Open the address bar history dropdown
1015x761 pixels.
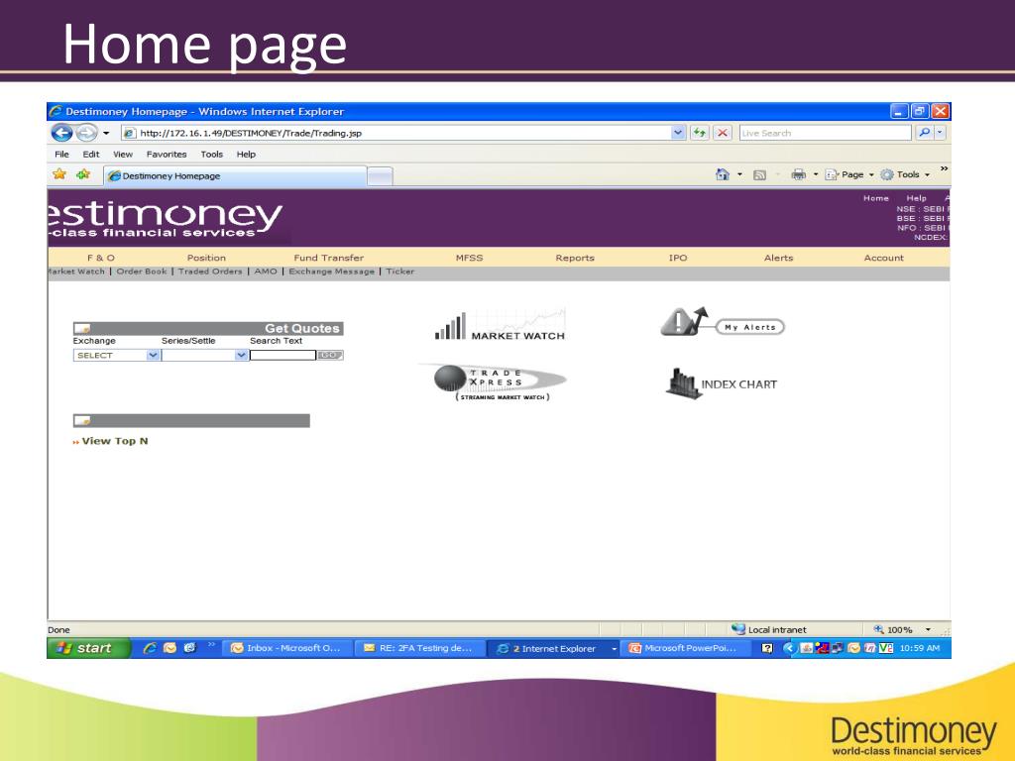[x=678, y=133]
